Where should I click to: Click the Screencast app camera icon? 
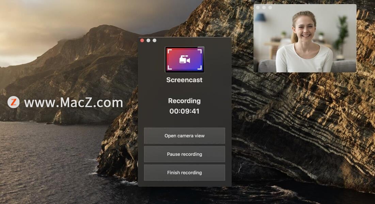(184, 60)
